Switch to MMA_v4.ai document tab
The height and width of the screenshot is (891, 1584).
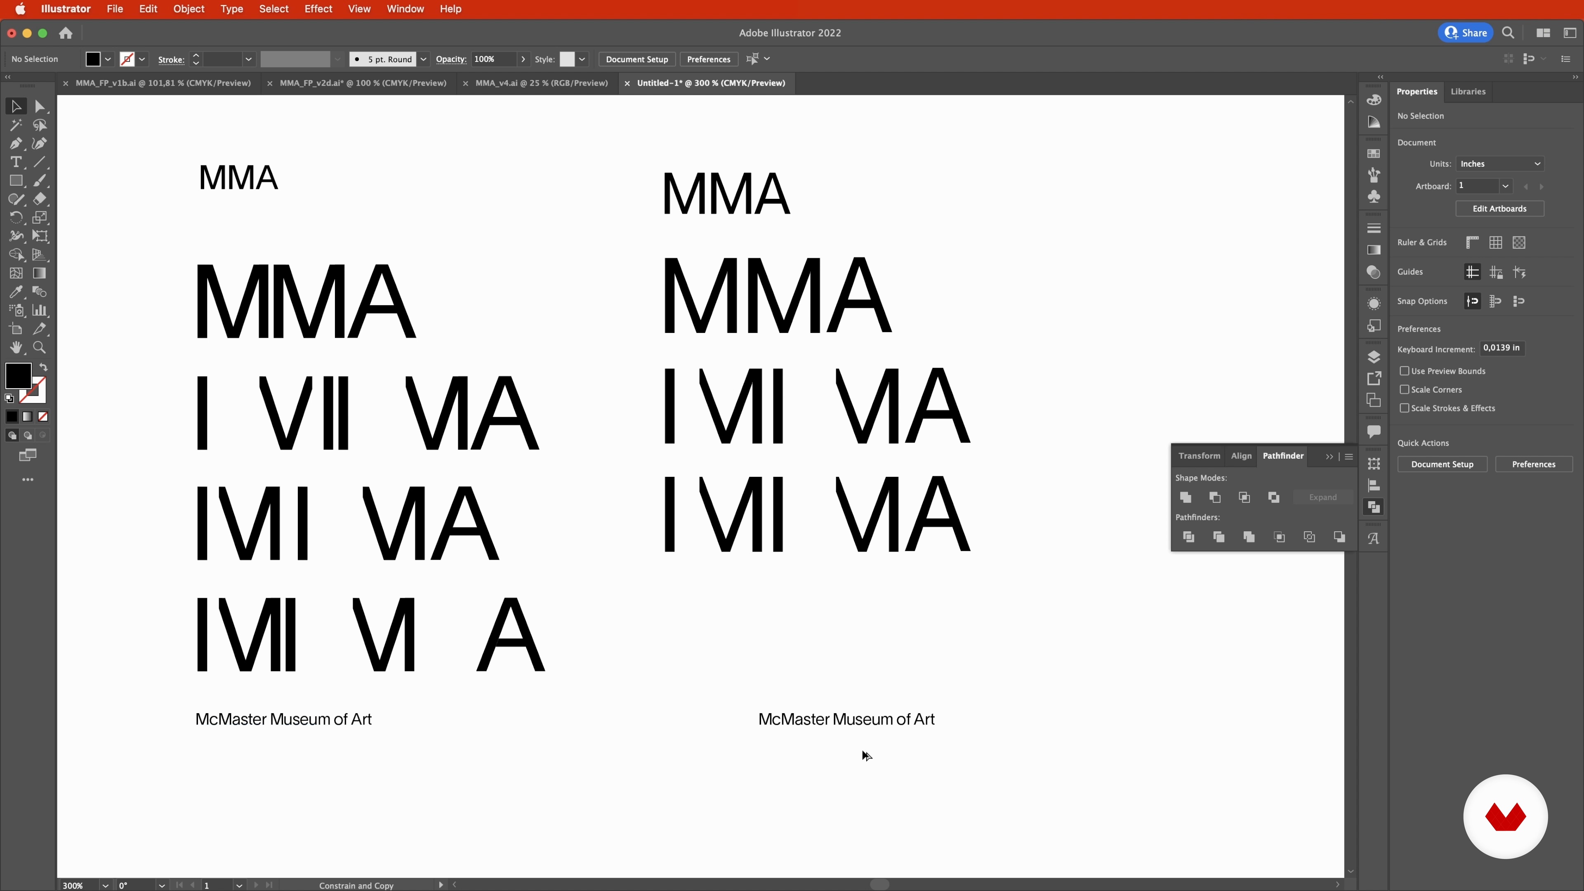point(541,83)
